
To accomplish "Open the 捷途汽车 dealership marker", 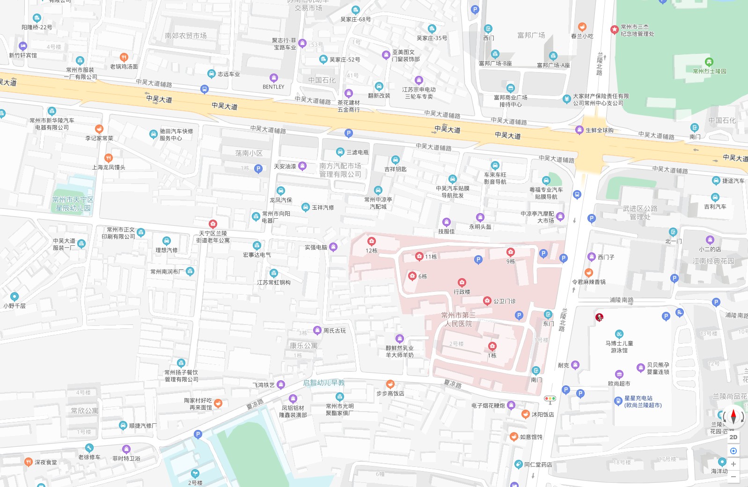I will [x=716, y=181].
